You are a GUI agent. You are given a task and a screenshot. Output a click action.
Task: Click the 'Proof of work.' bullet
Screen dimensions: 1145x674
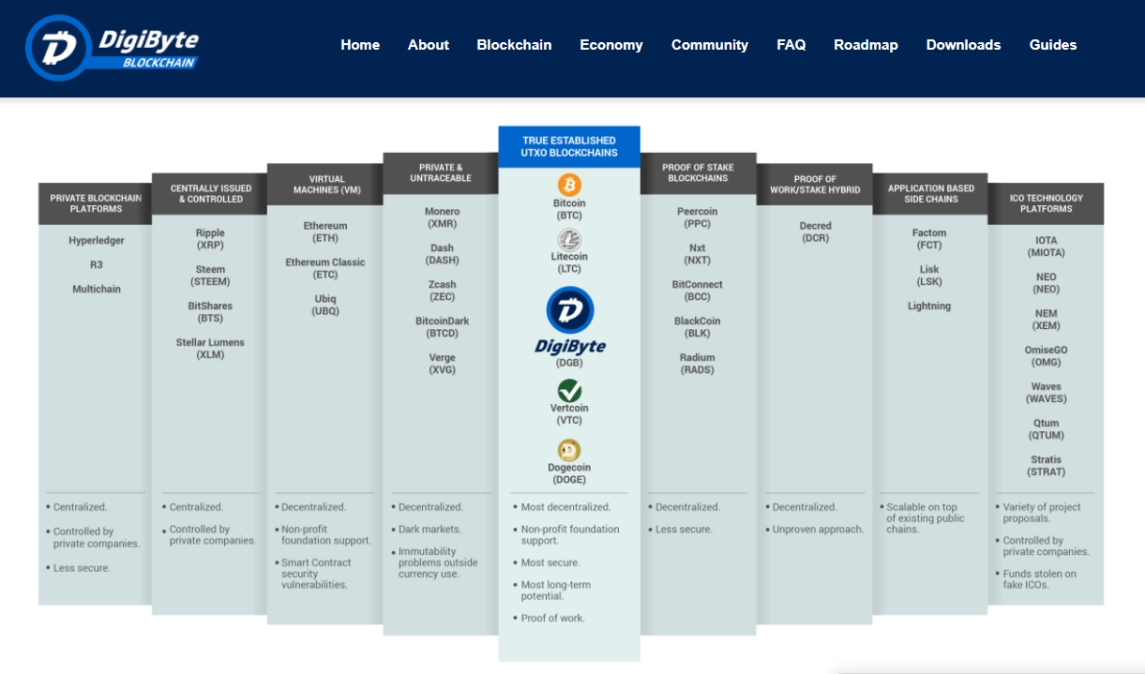[551, 619]
